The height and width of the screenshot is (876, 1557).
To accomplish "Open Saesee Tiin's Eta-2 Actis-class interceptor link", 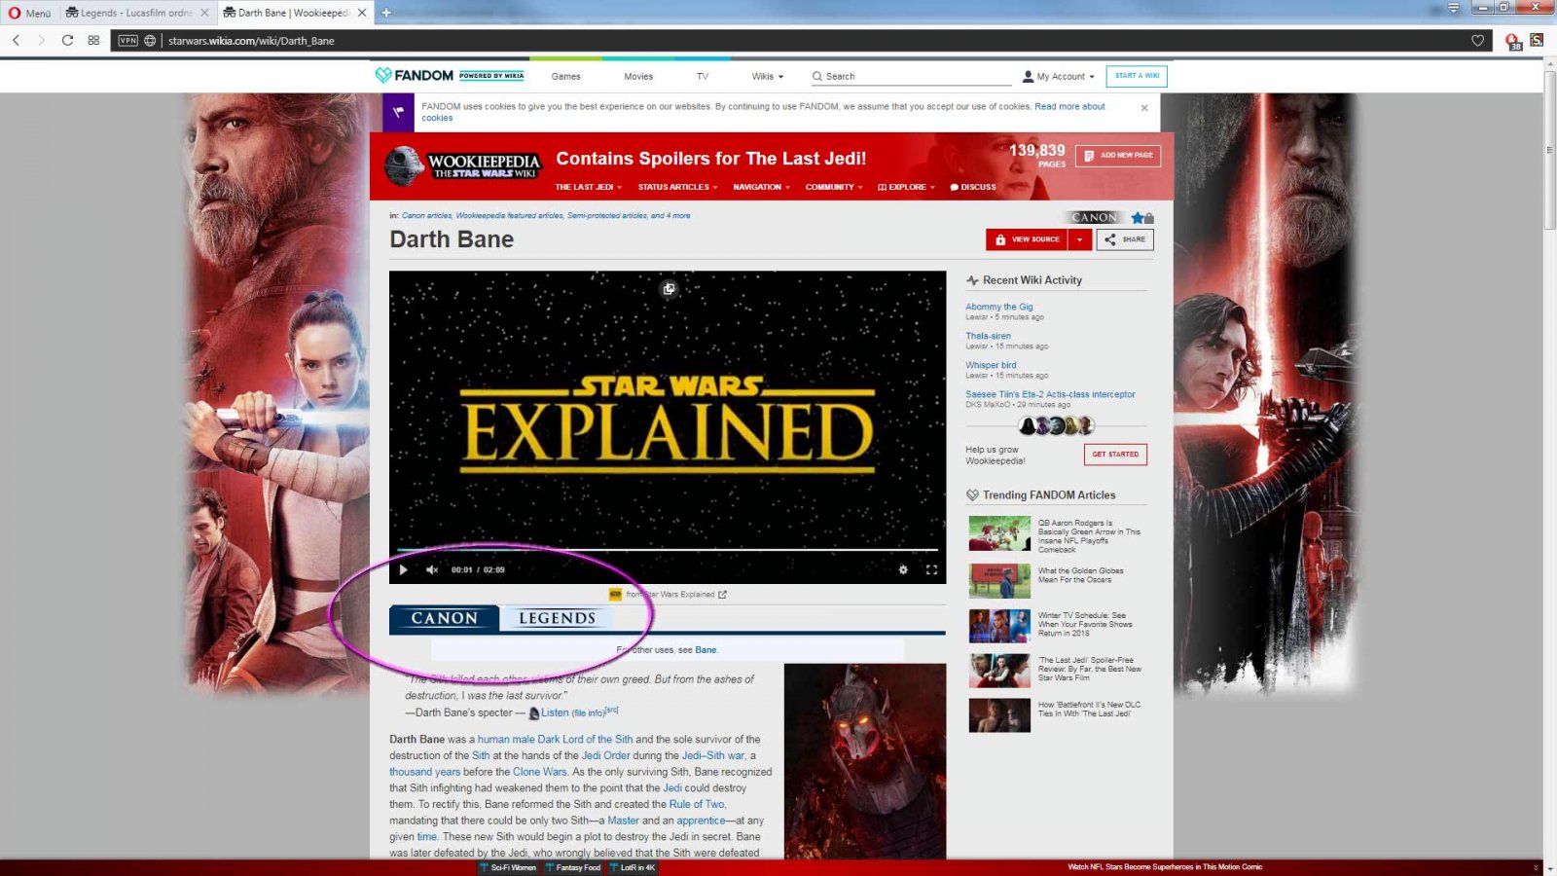I will [1050, 394].
